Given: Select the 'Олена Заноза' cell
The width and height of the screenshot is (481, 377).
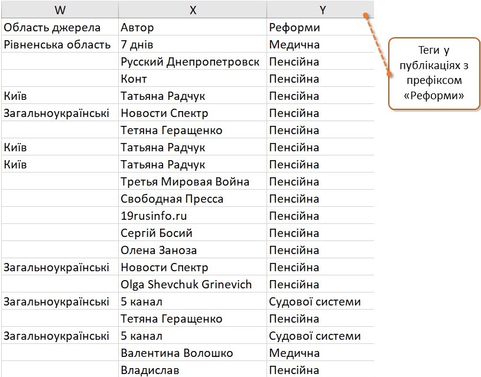Looking at the screenshot, I should tap(193, 250).
